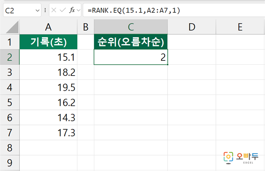This screenshot has width=265, height=171.
Task: Click the Select All corner triangle
Action: tap(12, 27)
